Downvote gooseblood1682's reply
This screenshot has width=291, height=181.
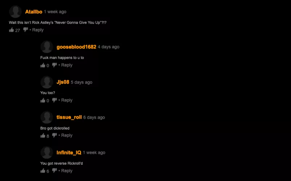point(54,65)
